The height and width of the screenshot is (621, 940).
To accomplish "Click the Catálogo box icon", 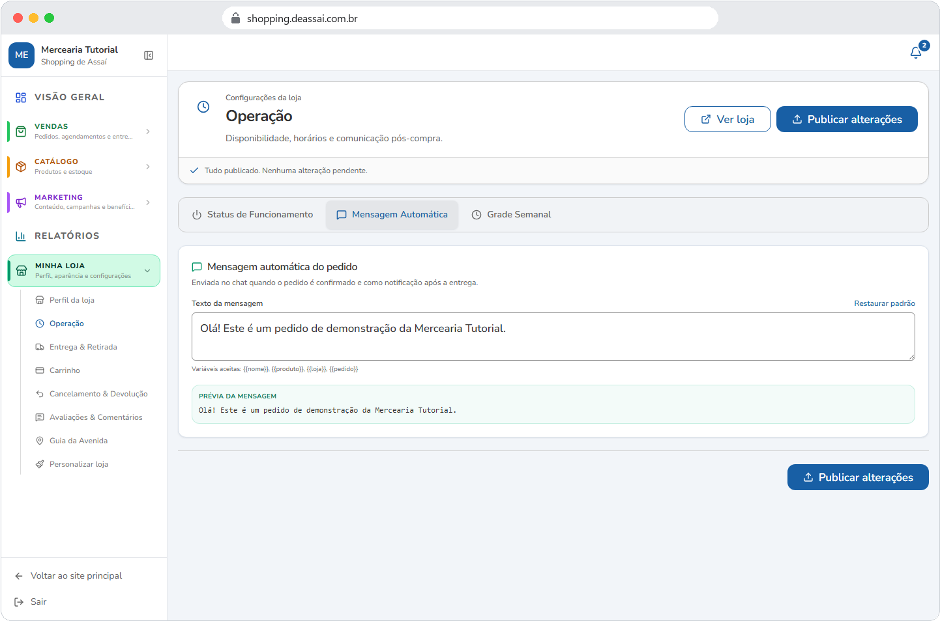I will (x=21, y=167).
